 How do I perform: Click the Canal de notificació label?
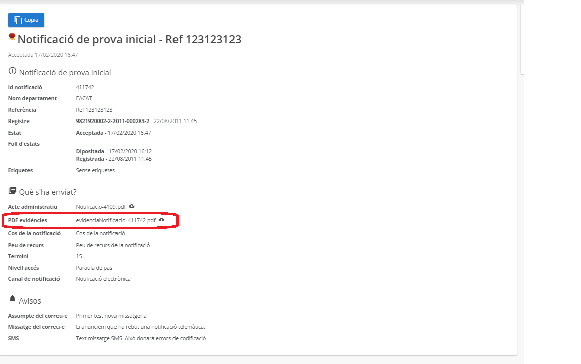click(34, 279)
